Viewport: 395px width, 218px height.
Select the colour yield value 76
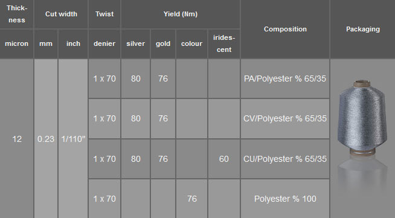click(x=191, y=199)
